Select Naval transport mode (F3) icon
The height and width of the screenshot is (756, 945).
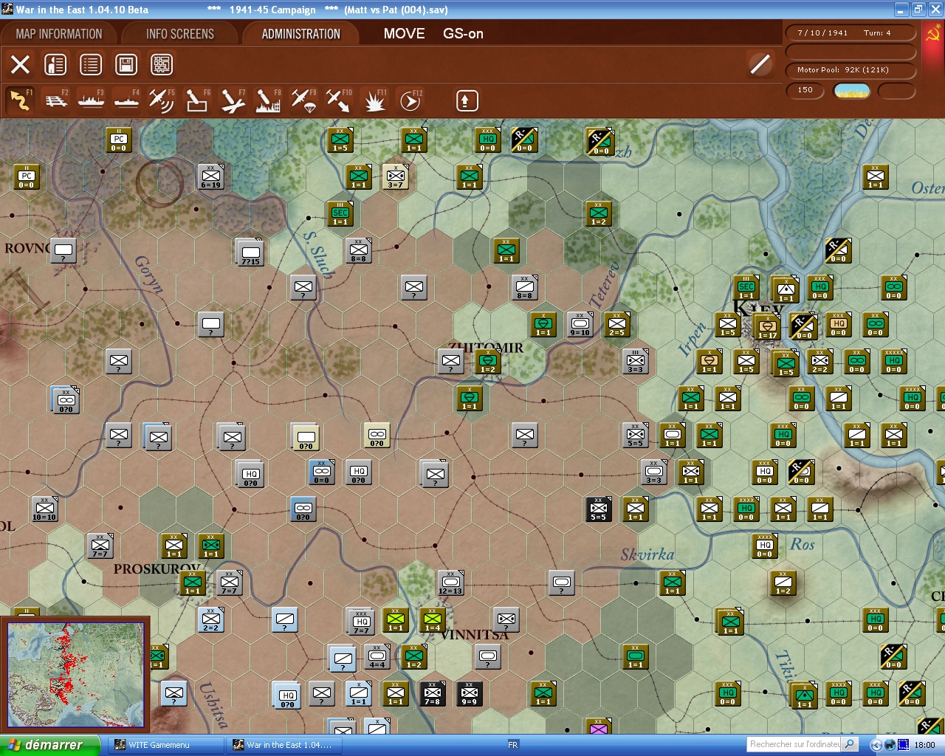point(91,100)
